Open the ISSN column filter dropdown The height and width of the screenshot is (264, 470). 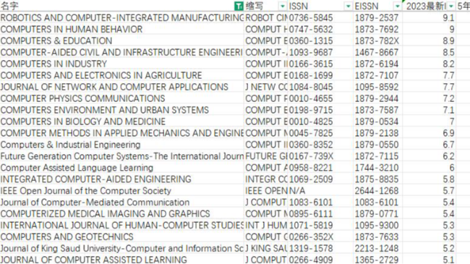(348, 6)
